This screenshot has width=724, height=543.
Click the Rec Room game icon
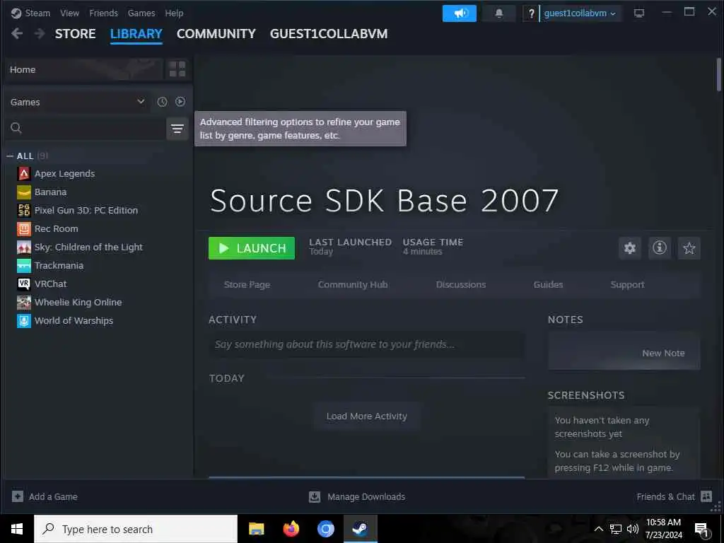point(24,228)
